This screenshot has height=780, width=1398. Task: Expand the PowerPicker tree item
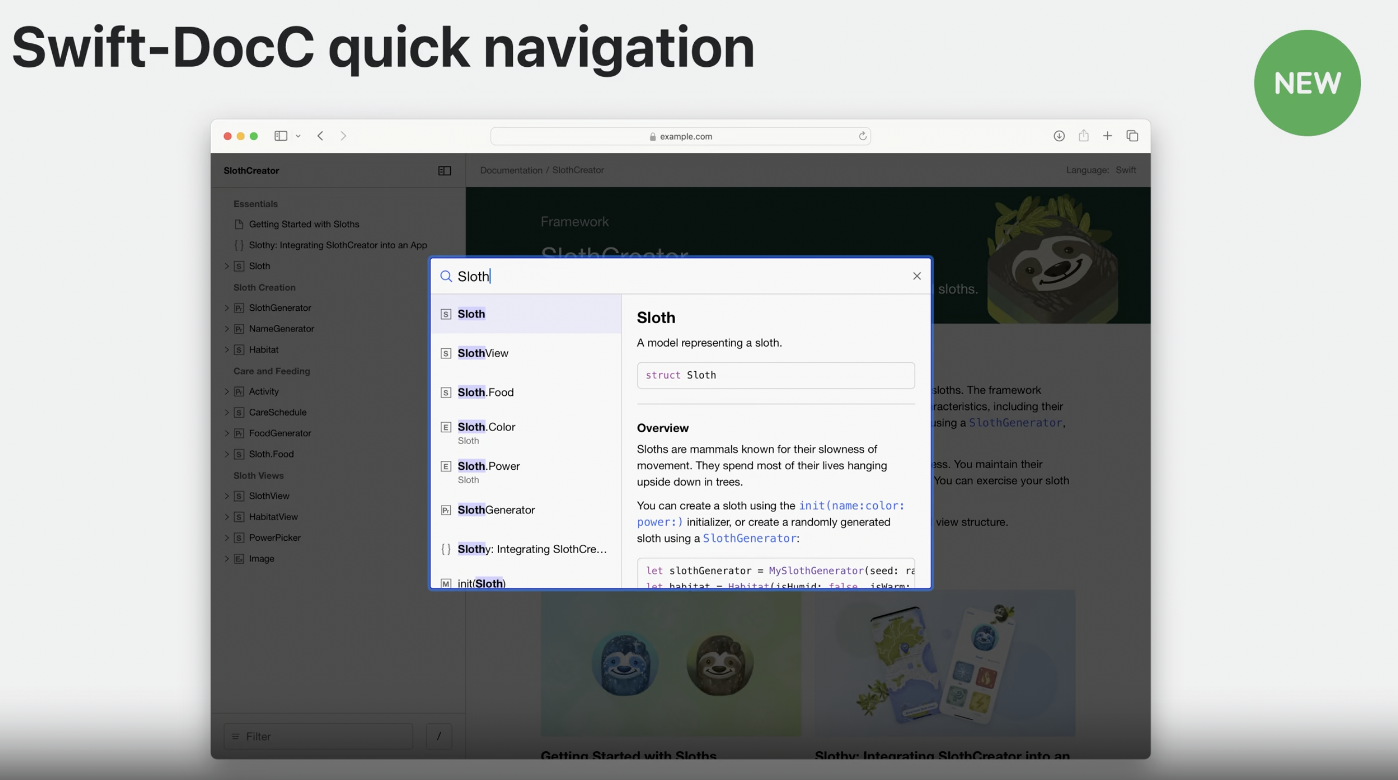point(227,538)
